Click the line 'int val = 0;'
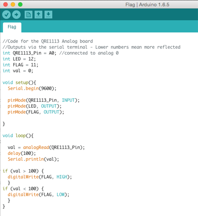The image size is (198, 216). [18, 71]
